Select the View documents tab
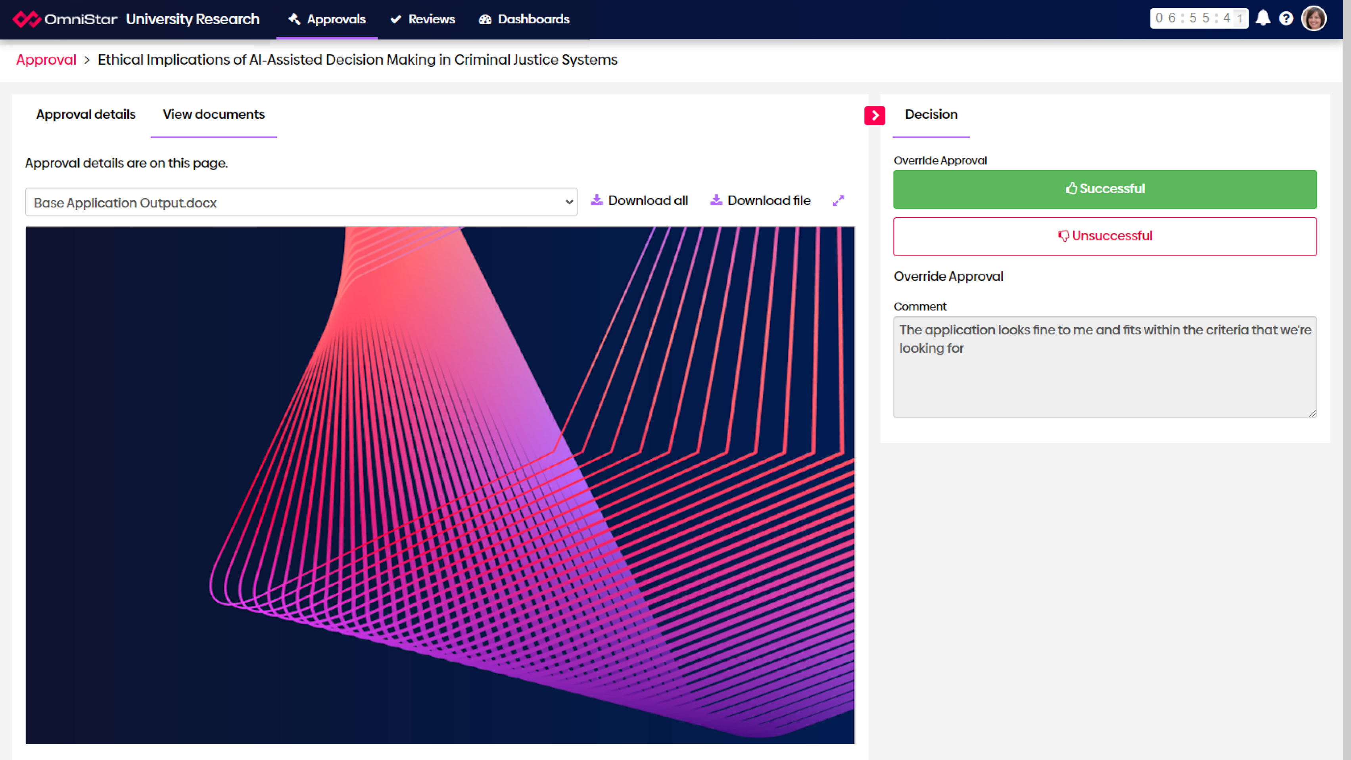1351x760 pixels. click(213, 114)
